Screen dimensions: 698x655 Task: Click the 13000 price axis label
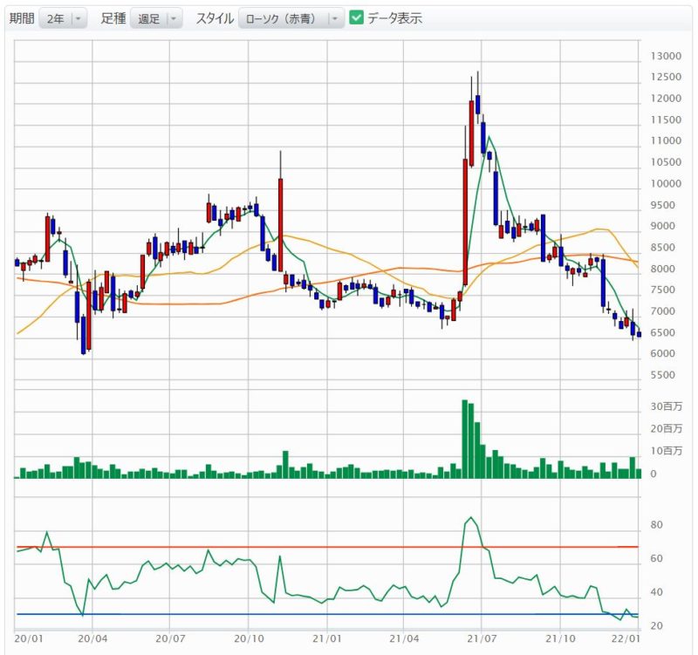[x=666, y=56]
